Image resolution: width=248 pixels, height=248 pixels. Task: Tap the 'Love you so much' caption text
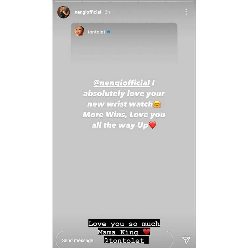(x=124, y=223)
